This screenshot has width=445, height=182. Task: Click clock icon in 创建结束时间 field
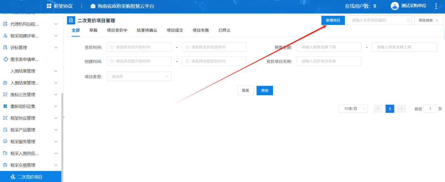(x=187, y=61)
